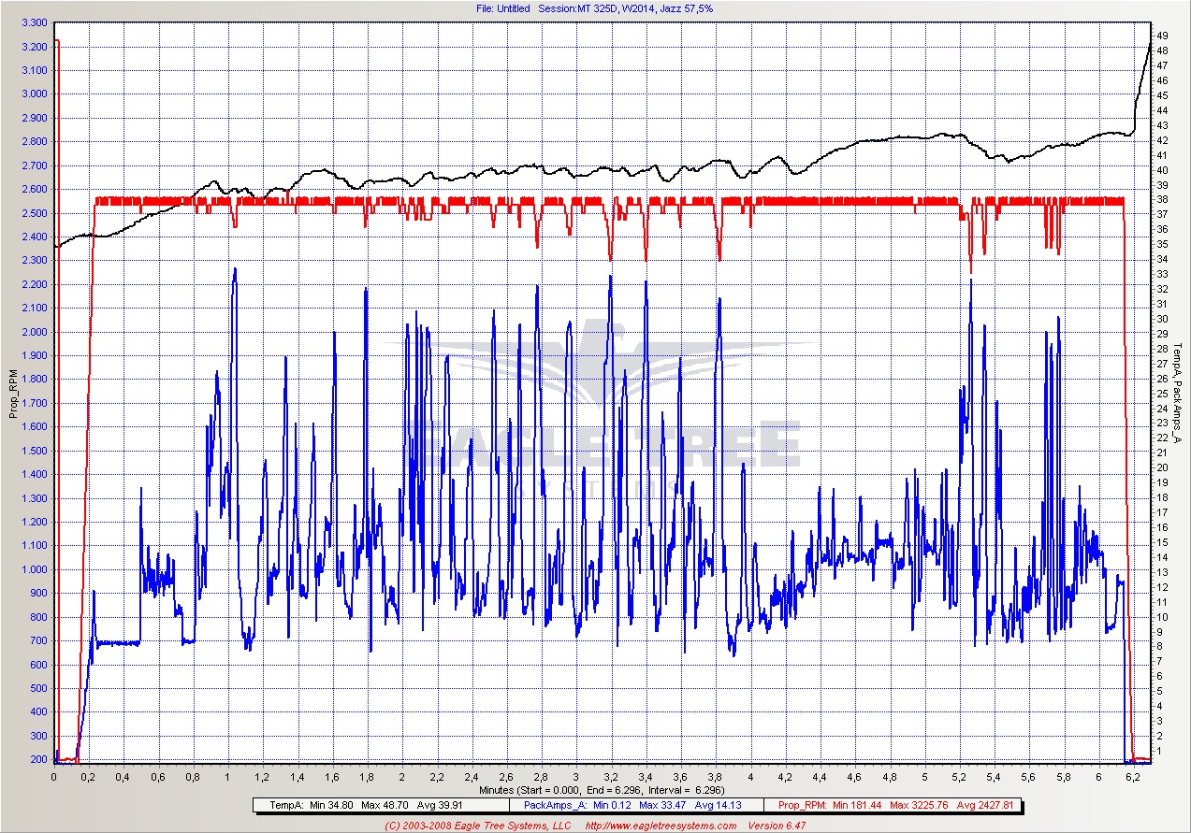The height and width of the screenshot is (833, 1191).
Task: Click the 6,2 minute mark on the time axis
Action: pyautogui.click(x=1133, y=777)
